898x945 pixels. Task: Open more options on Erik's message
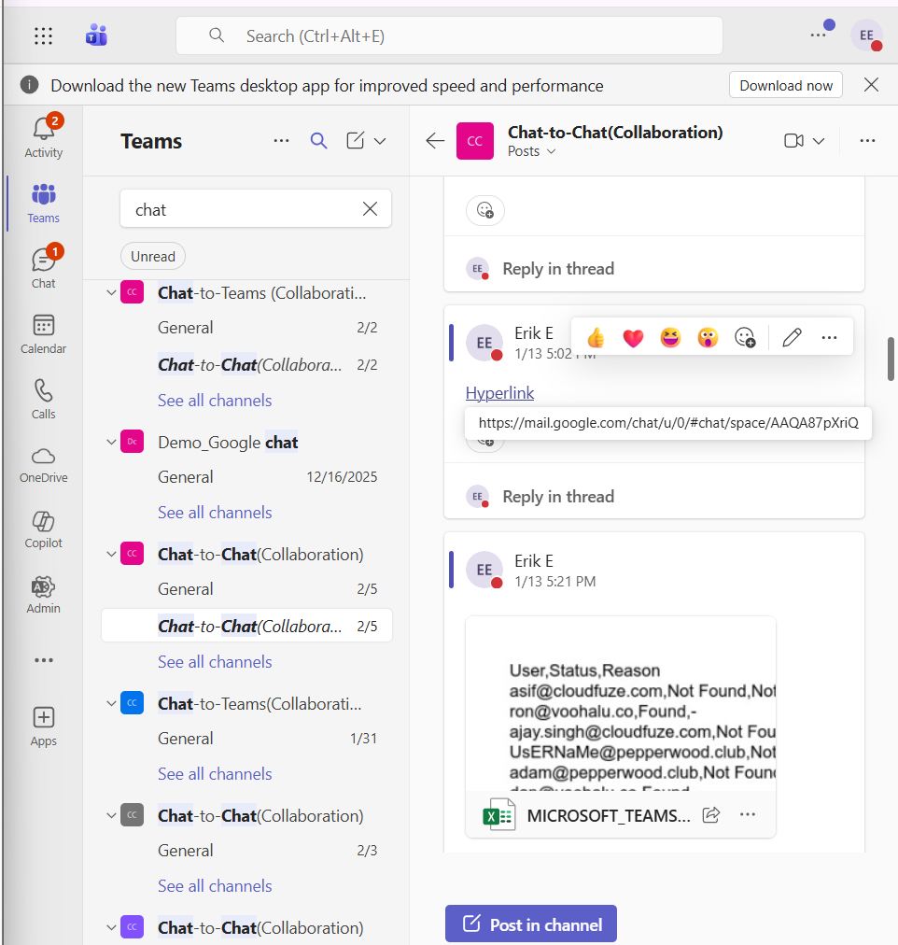click(829, 338)
